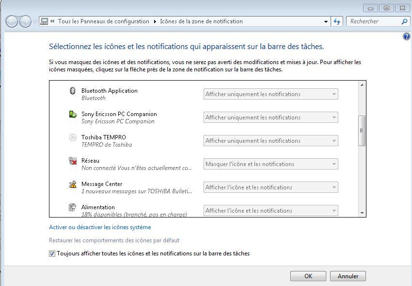Select the Alimentation entry name
This screenshot has height=286, width=412.
pos(98,207)
